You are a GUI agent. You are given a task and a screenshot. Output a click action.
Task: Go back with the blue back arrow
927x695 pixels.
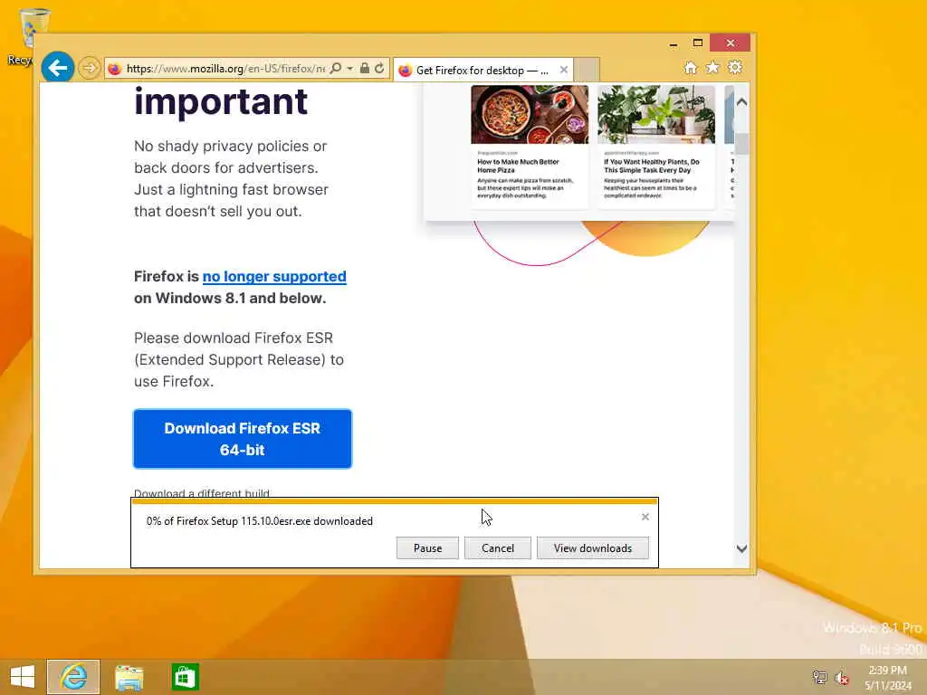57,68
